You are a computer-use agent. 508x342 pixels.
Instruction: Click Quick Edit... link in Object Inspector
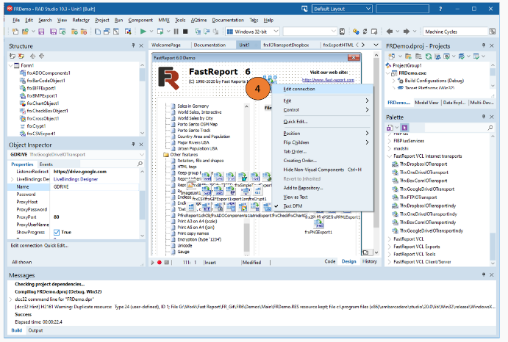click(x=56, y=246)
